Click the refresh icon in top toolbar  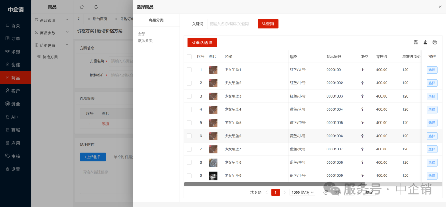tap(96, 7)
